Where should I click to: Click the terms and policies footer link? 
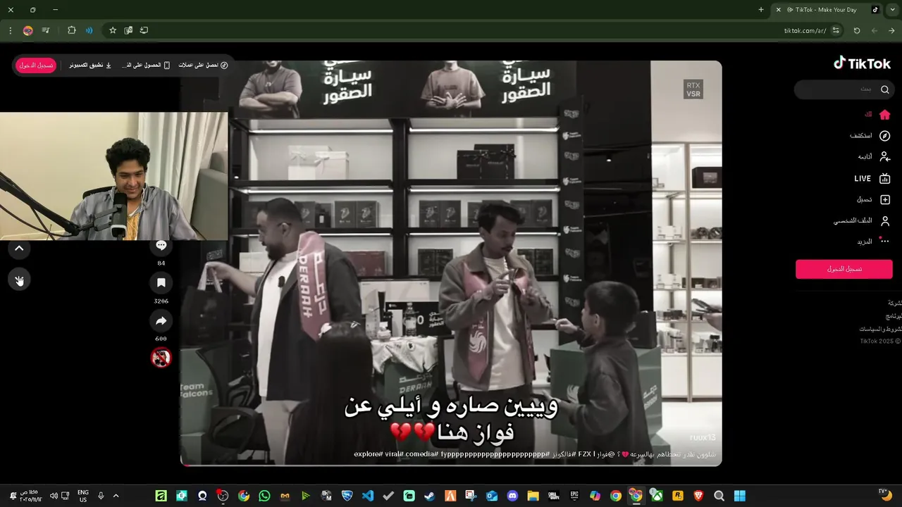click(x=879, y=329)
